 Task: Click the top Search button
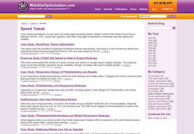[49, 16]
